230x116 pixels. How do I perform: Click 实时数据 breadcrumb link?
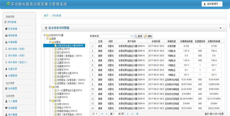pyautogui.click(x=56, y=16)
